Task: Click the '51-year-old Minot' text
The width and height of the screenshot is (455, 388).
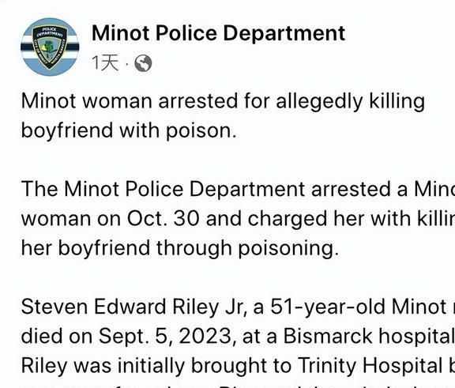Action: [359, 307]
